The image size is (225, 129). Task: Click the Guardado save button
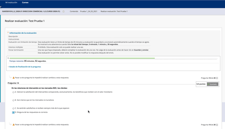[212, 84]
